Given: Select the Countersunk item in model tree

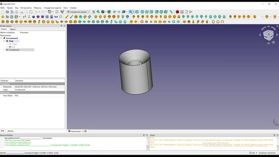Looking at the screenshot, I should (x=14, y=50).
